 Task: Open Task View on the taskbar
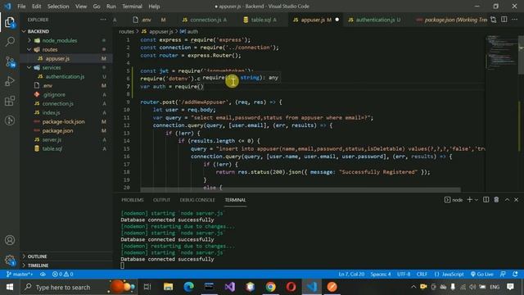[x=147, y=287]
